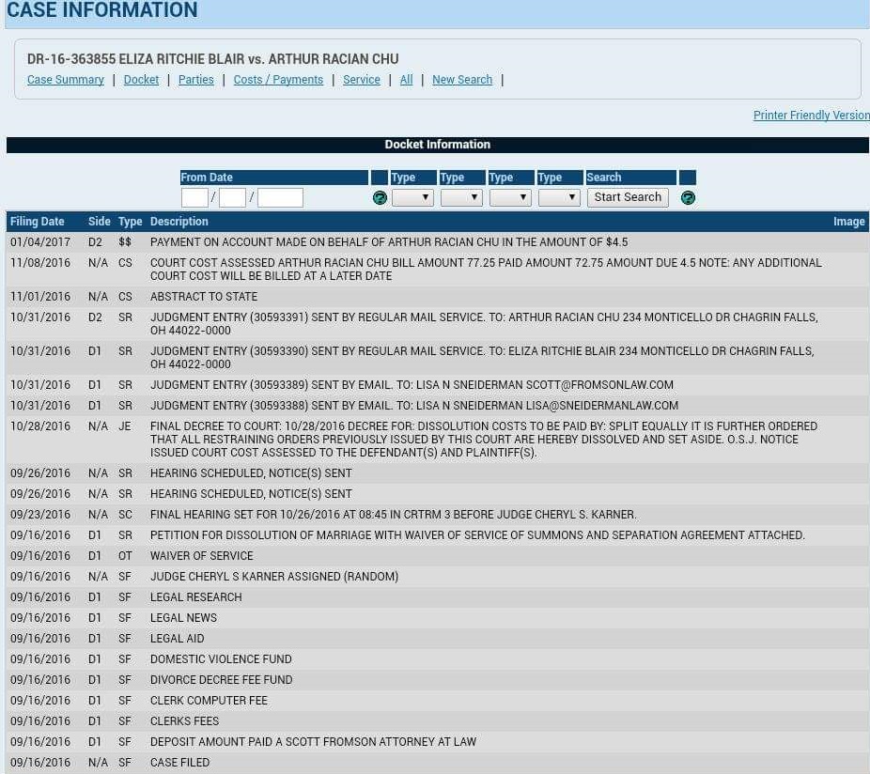Click the COURT COST ASSESSED description
Viewport: 870px width, 774px height.
[x=486, y=270]
